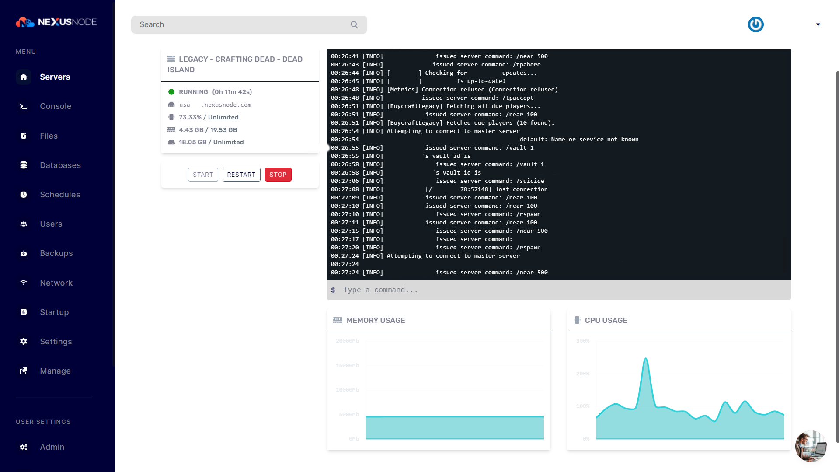Click the search magnifier icon
This screenshot has width=839, height=472.
(x=354, y=25)
